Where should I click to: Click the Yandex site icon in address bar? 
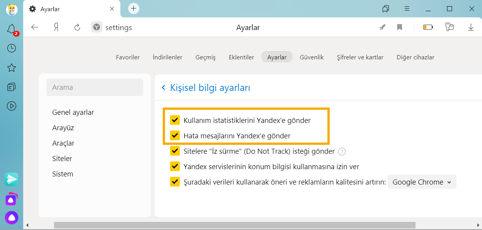pyautogui.click(x=96, y=27)
